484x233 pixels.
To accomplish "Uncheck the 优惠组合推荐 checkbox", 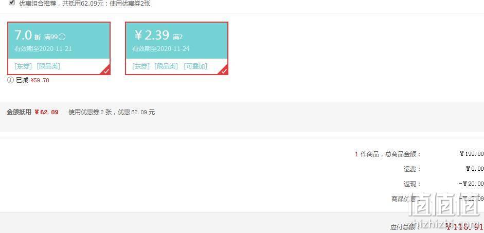I will click(12, 3).
